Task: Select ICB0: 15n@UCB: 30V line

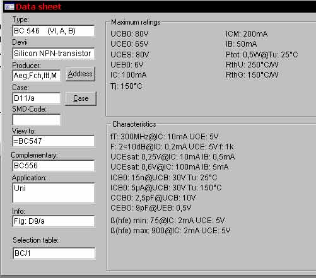Action: pyautogui.click(x=164, y=178)
